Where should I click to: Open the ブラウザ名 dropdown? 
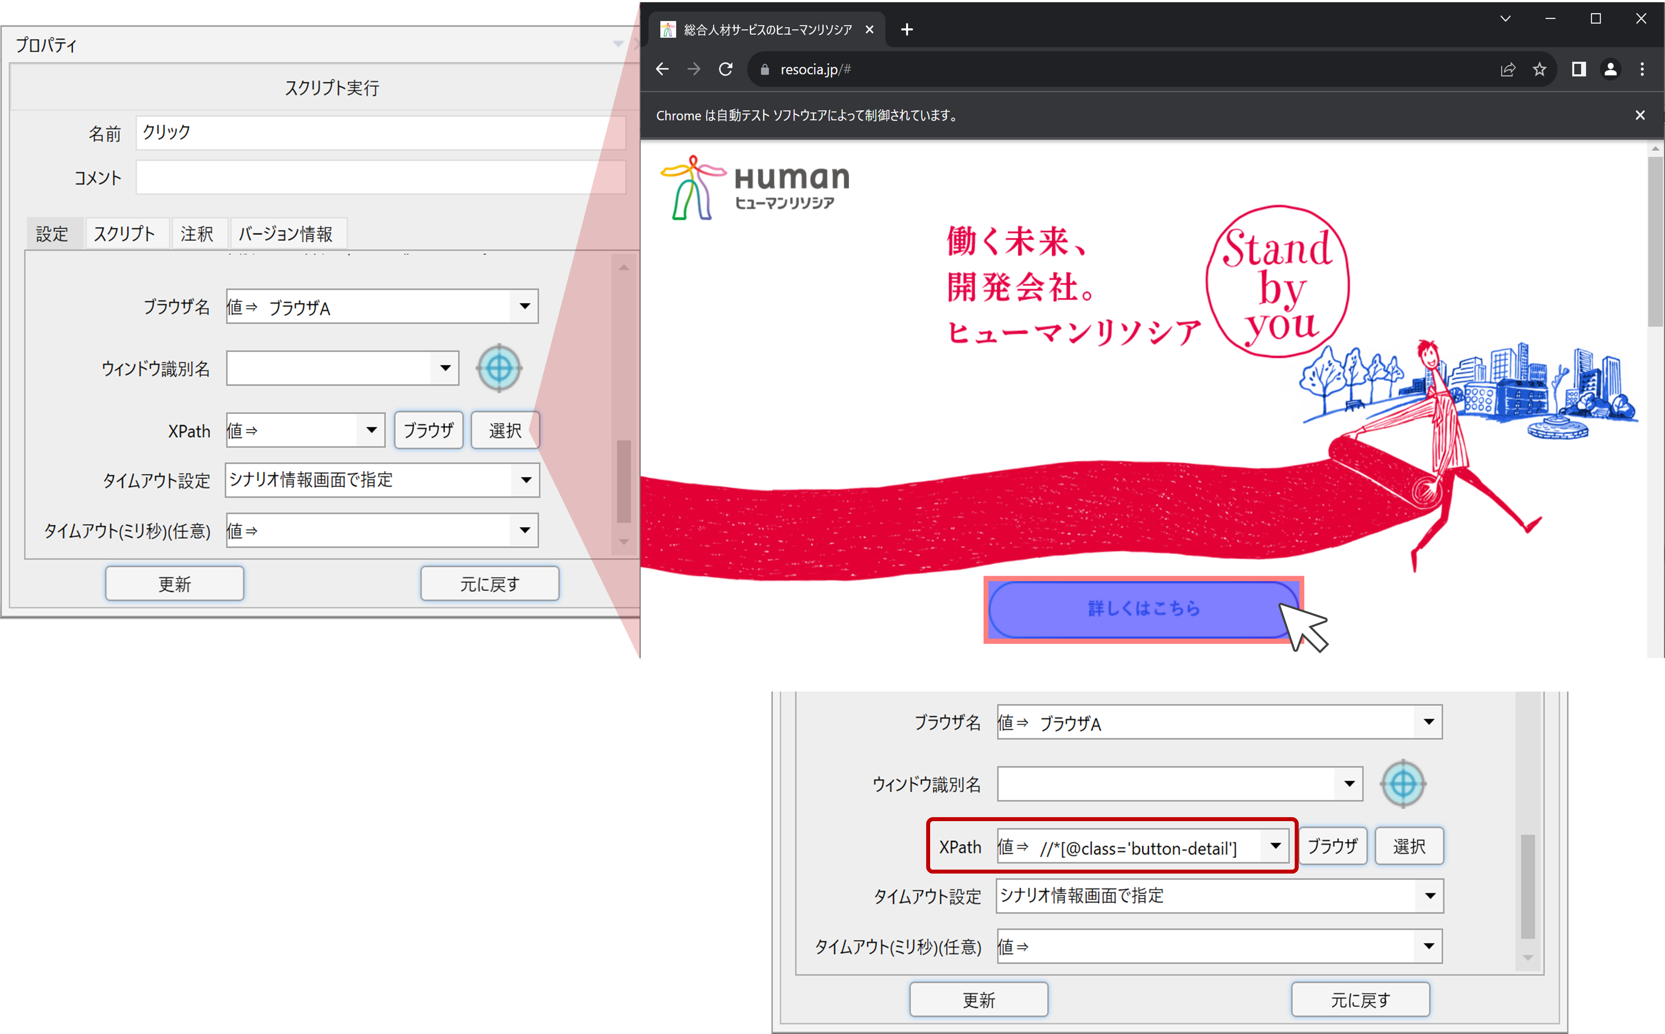pos(525,307)
